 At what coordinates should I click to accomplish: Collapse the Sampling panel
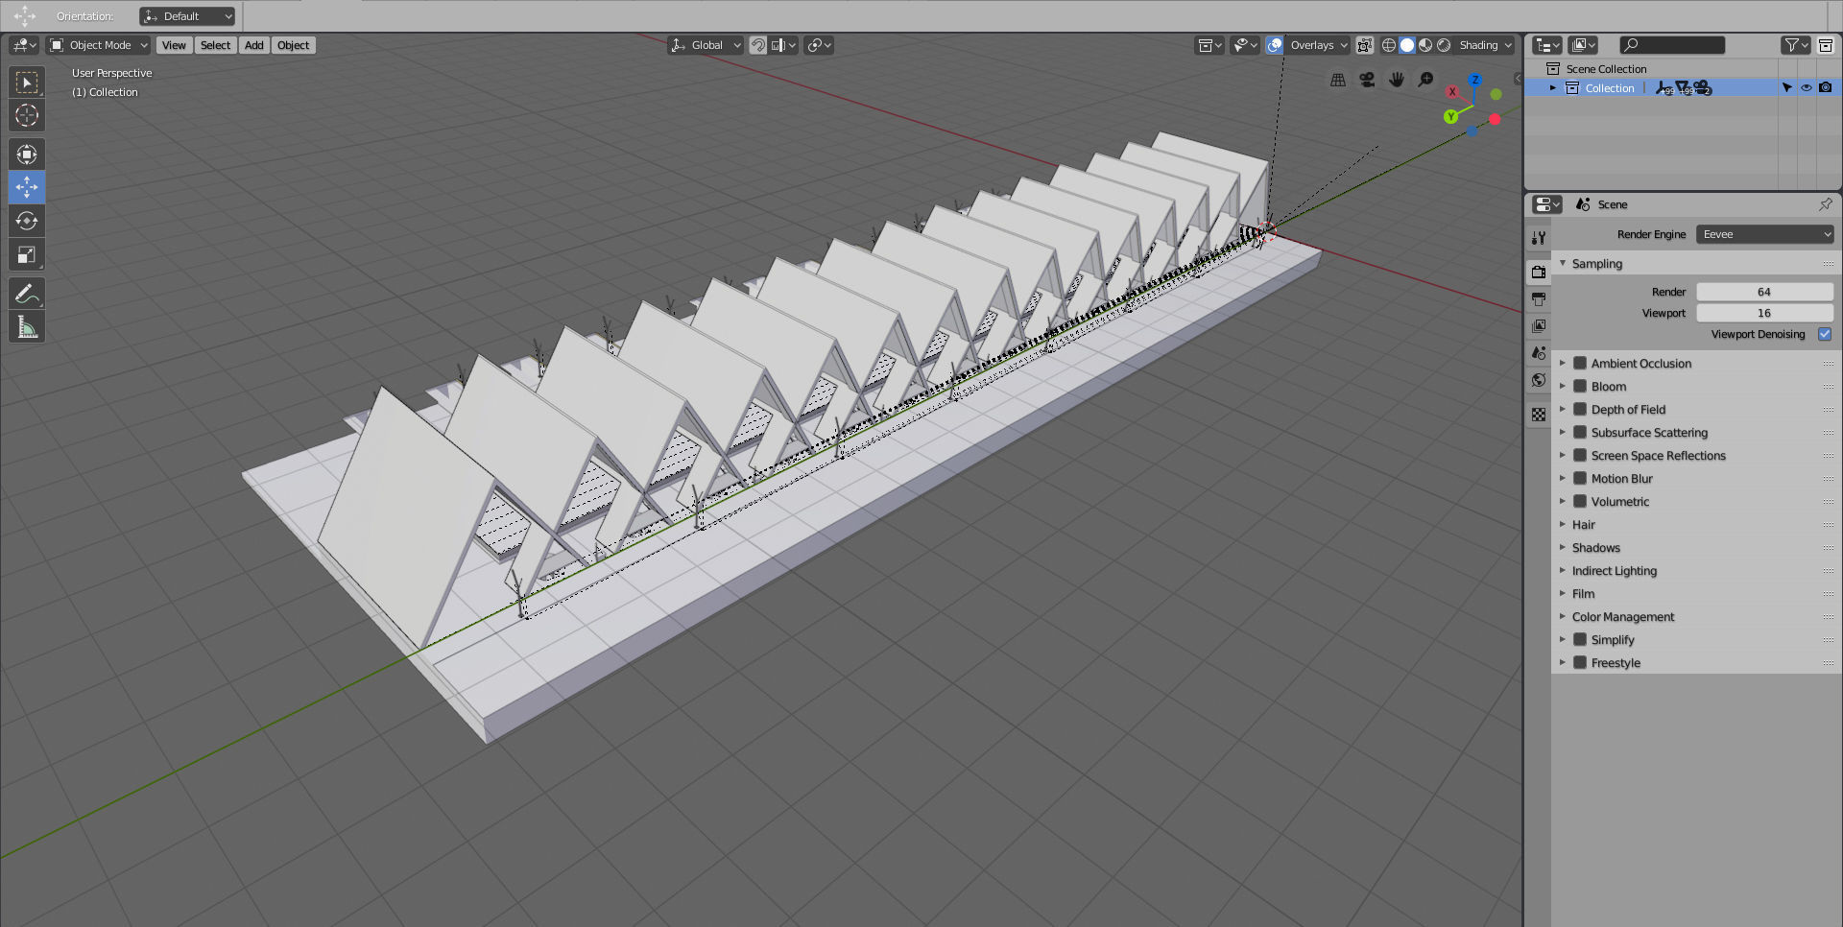pos(1596,263)
